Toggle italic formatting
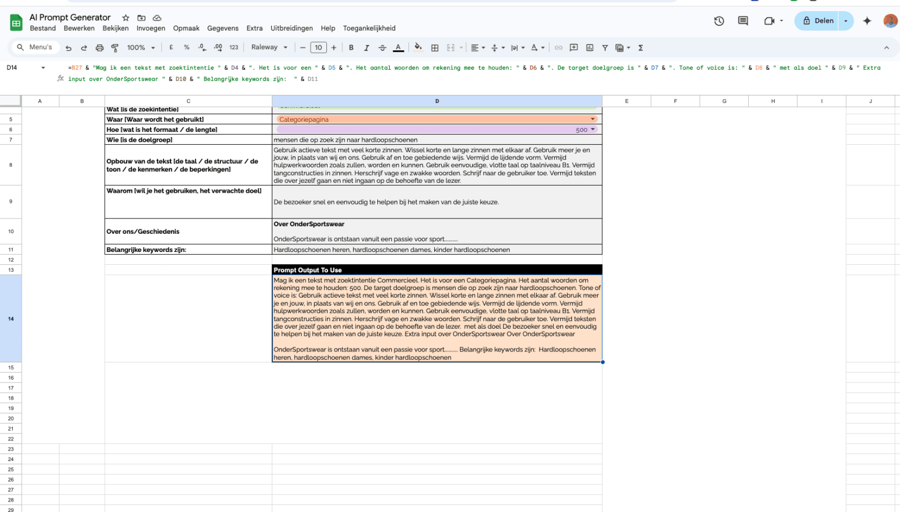Image resolution: width=900 pixels, height=512 pixels. click(x=367, y=48)
